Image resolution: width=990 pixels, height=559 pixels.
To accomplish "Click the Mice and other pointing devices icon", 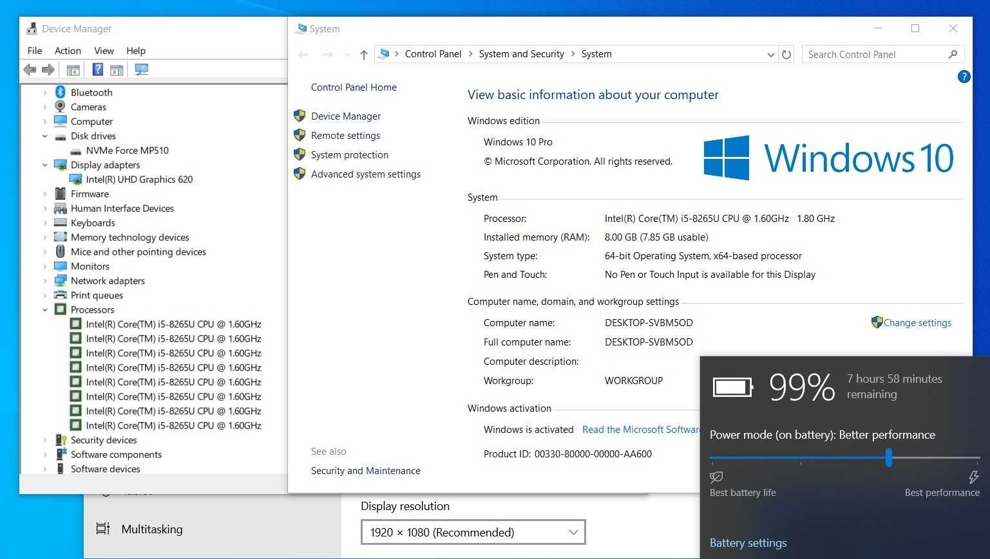I will click(x=60, y=252).
